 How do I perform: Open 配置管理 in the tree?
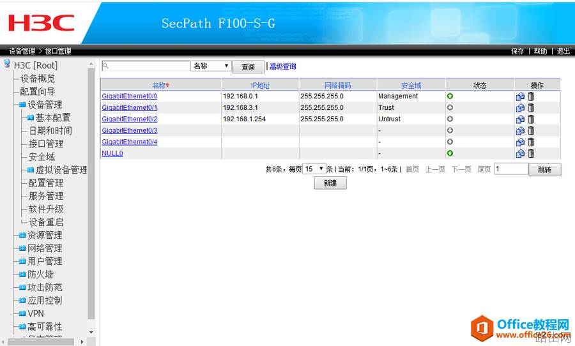tap(46, 183)
